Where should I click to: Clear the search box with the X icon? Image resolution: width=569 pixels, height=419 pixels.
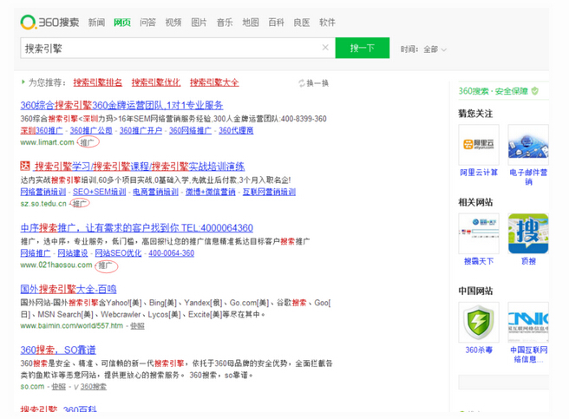click(325, 48)
